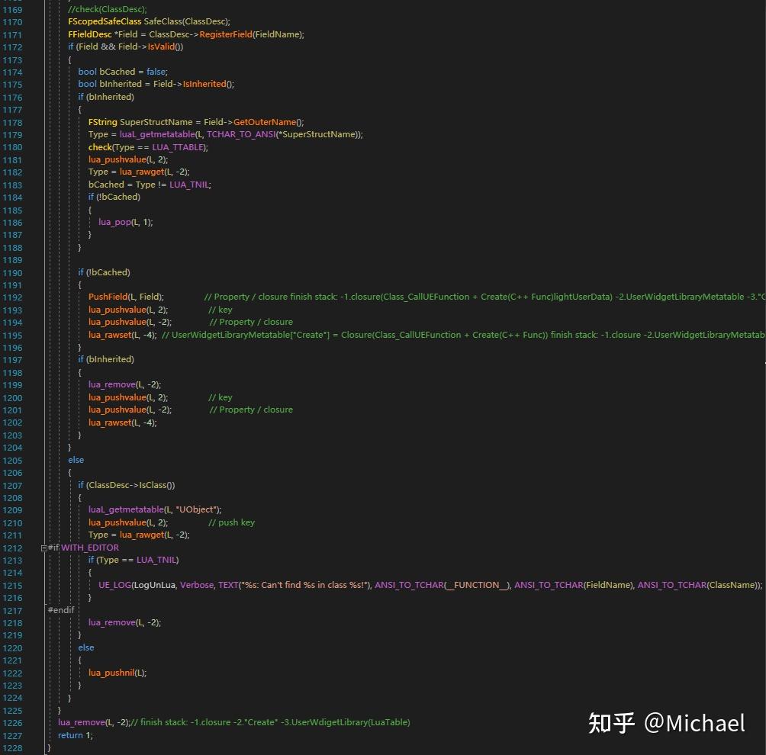Click the 'finish stack' comment on line 1226

coord(270,722)
